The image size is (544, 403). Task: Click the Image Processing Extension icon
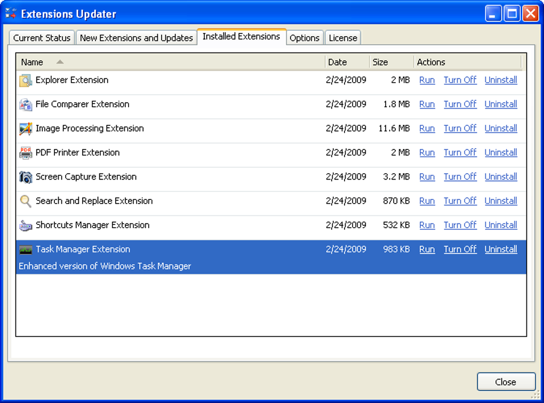26,128
